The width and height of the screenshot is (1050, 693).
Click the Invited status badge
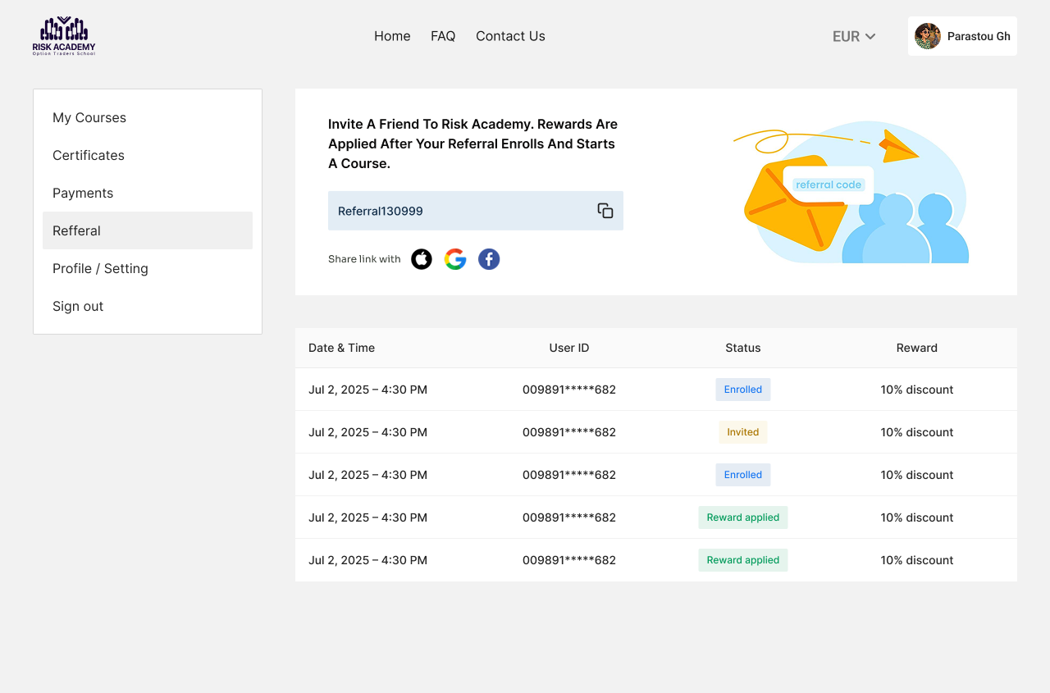743,432
